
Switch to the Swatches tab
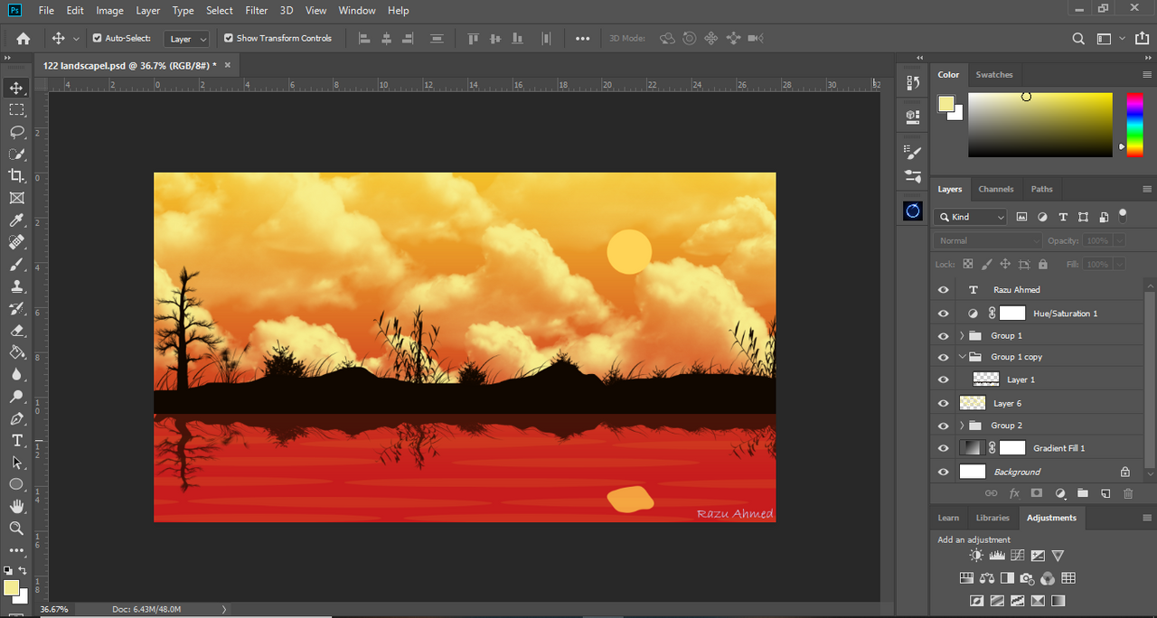tap(994, 75)
